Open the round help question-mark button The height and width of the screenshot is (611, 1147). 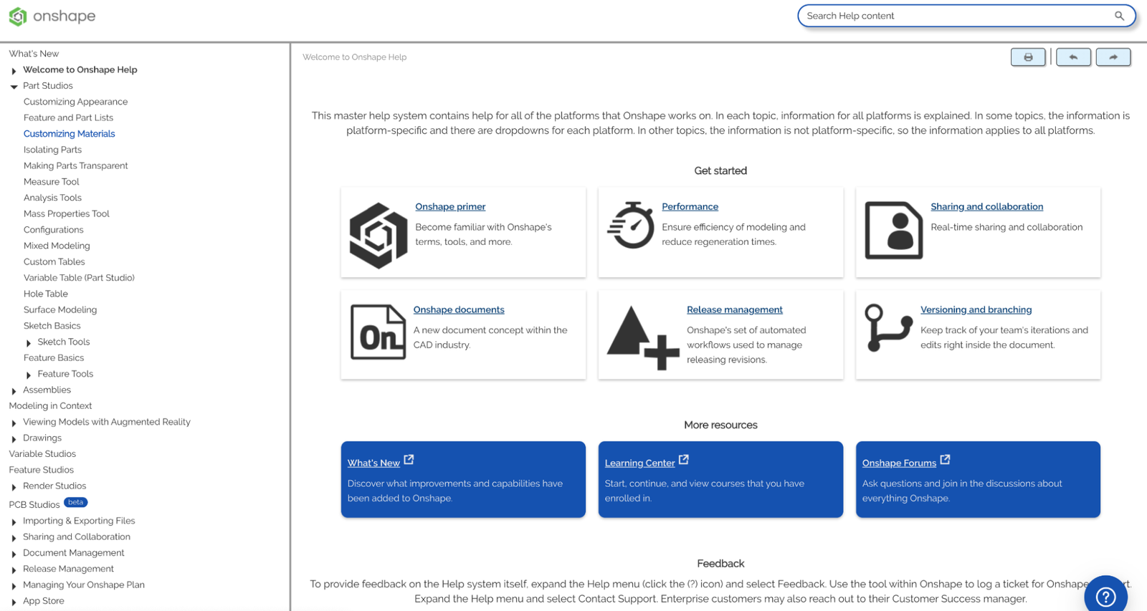pos(1105,596)
